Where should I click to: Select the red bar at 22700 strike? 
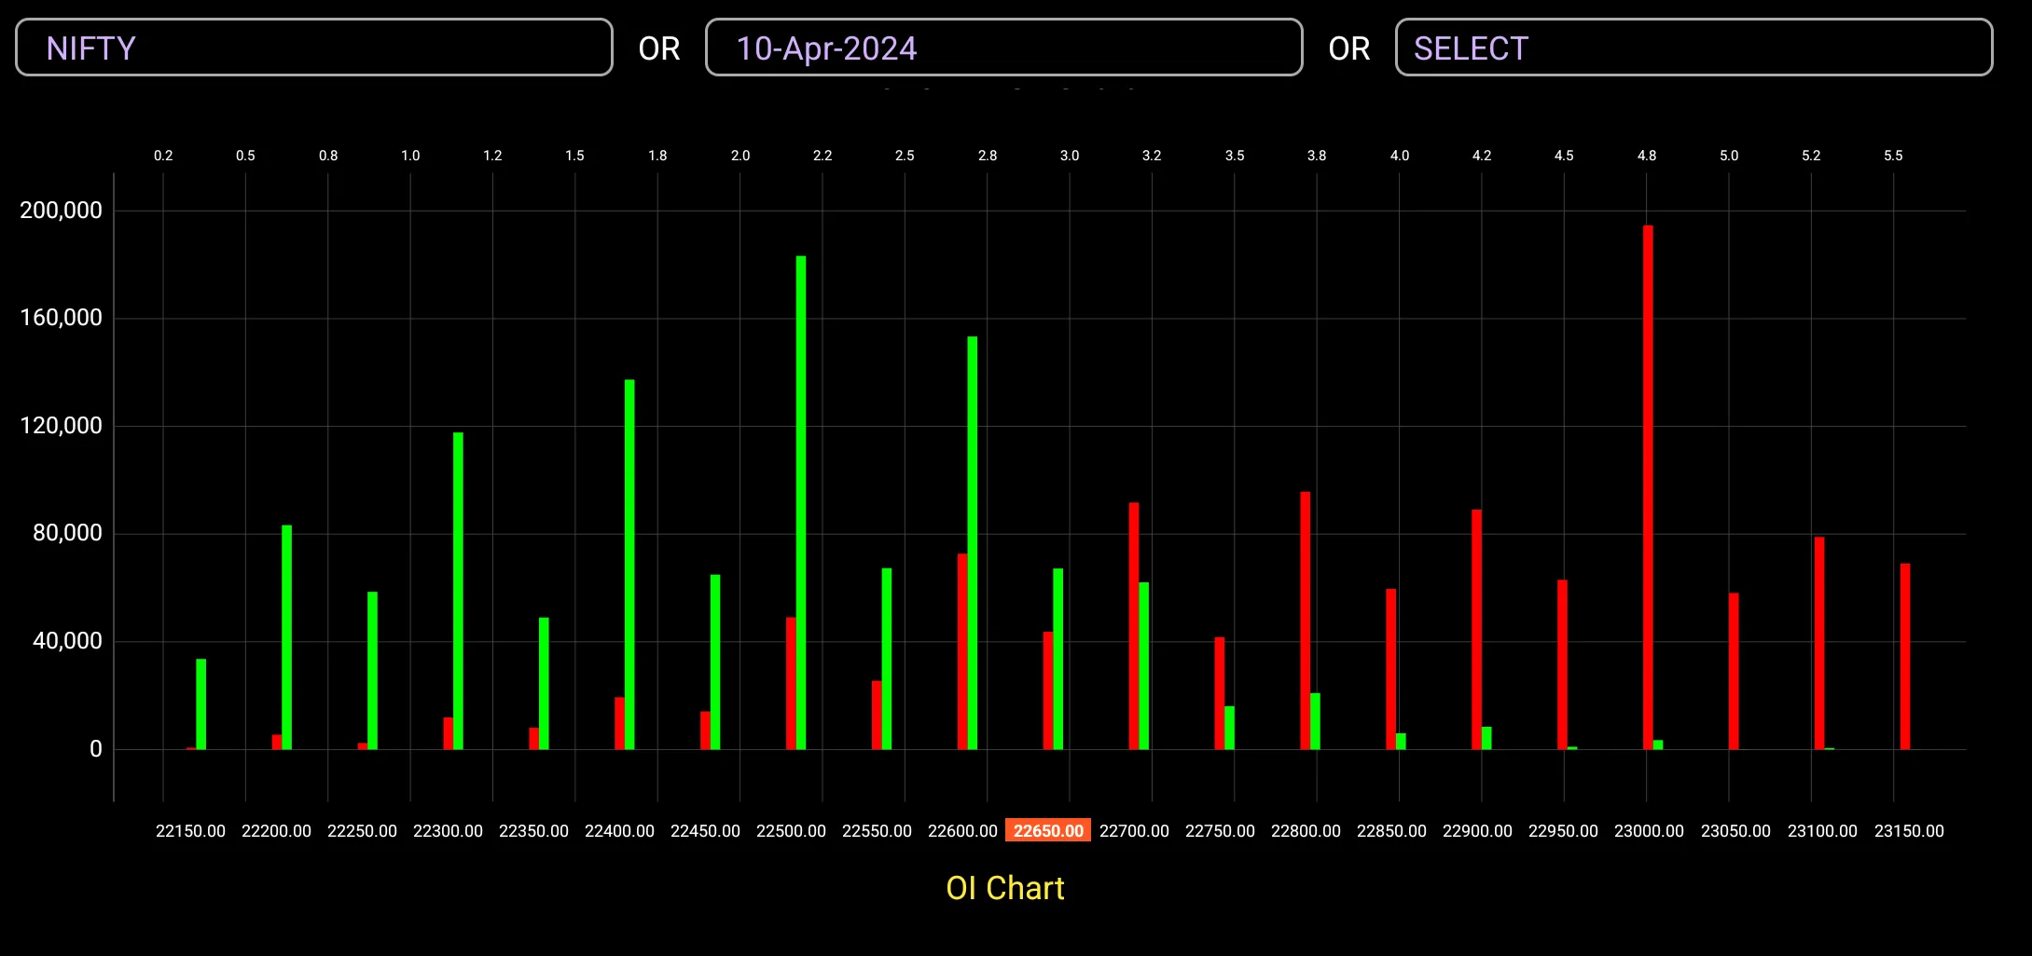(1133, 626)
